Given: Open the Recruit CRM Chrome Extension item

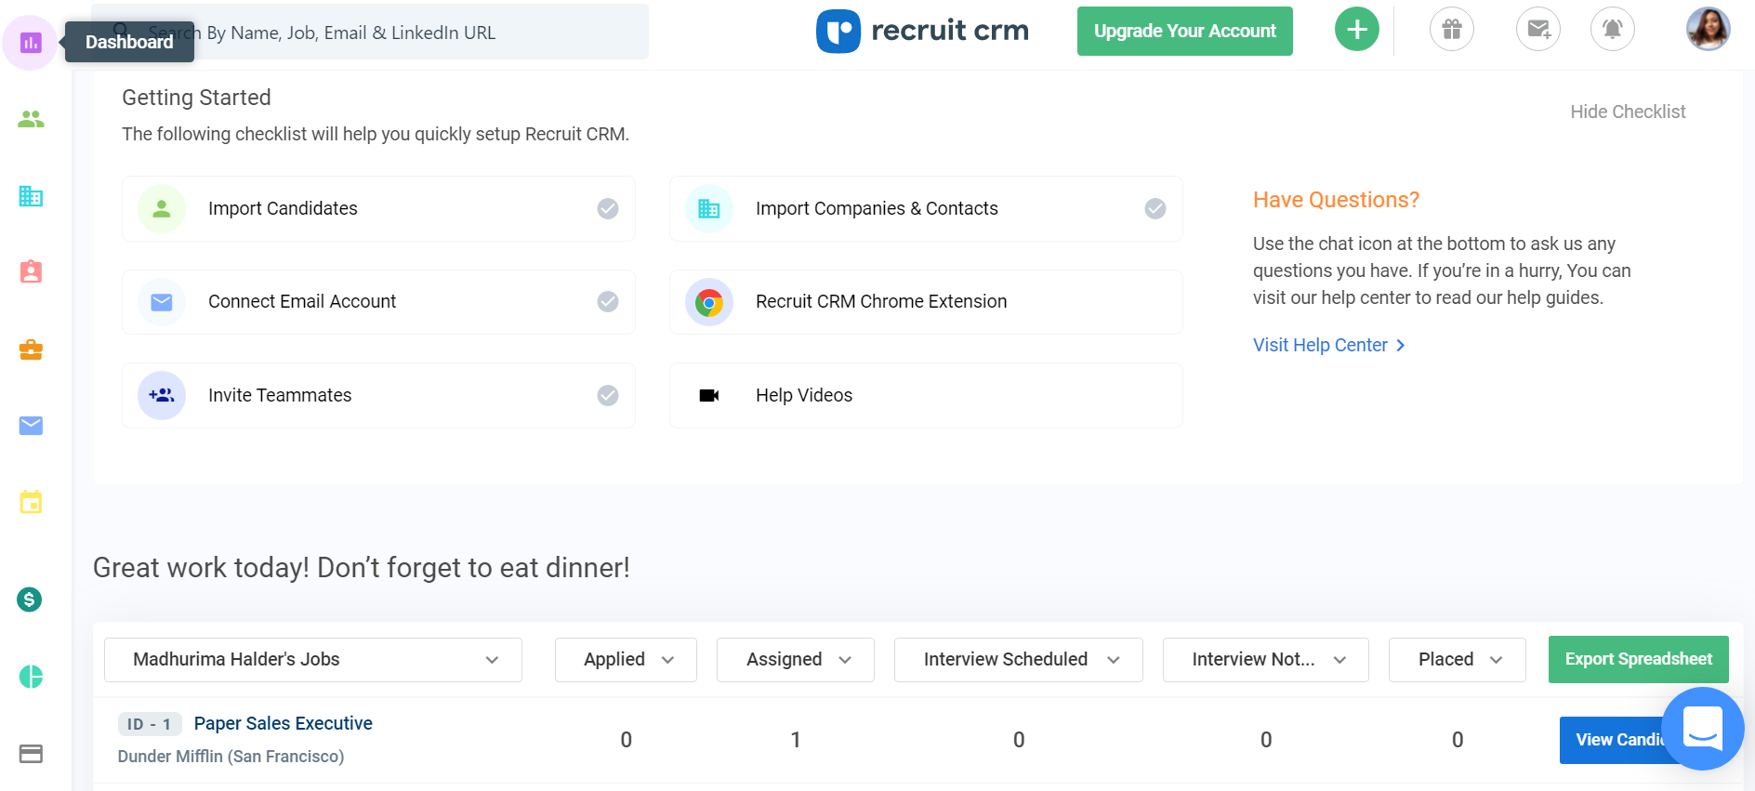Looking at the screenshot, I should pyautogui.click(x=926, y=302).
